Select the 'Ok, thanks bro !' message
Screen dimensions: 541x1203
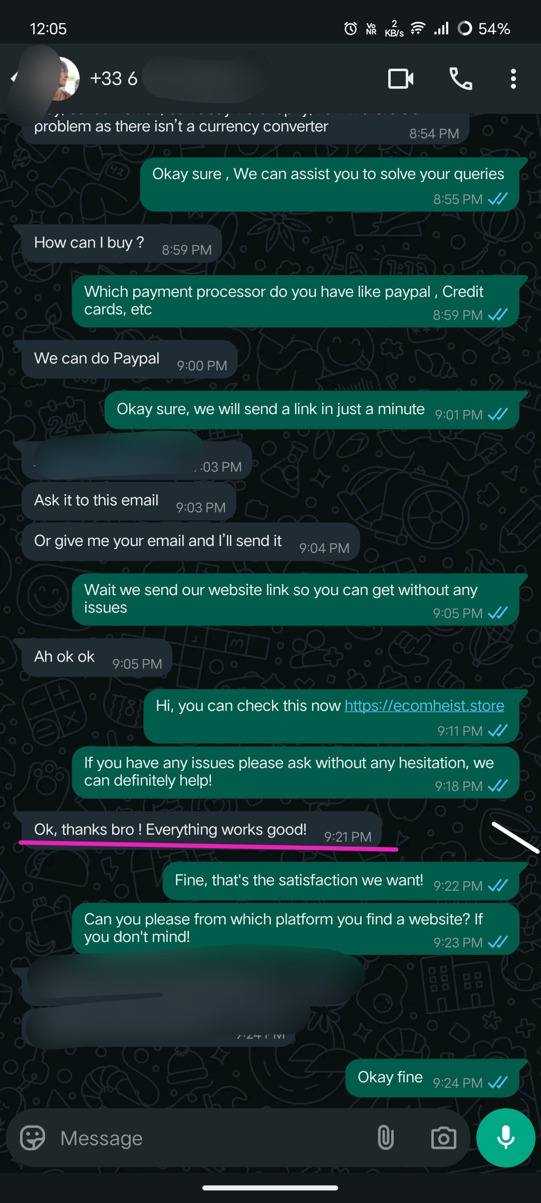click(202, 830)
